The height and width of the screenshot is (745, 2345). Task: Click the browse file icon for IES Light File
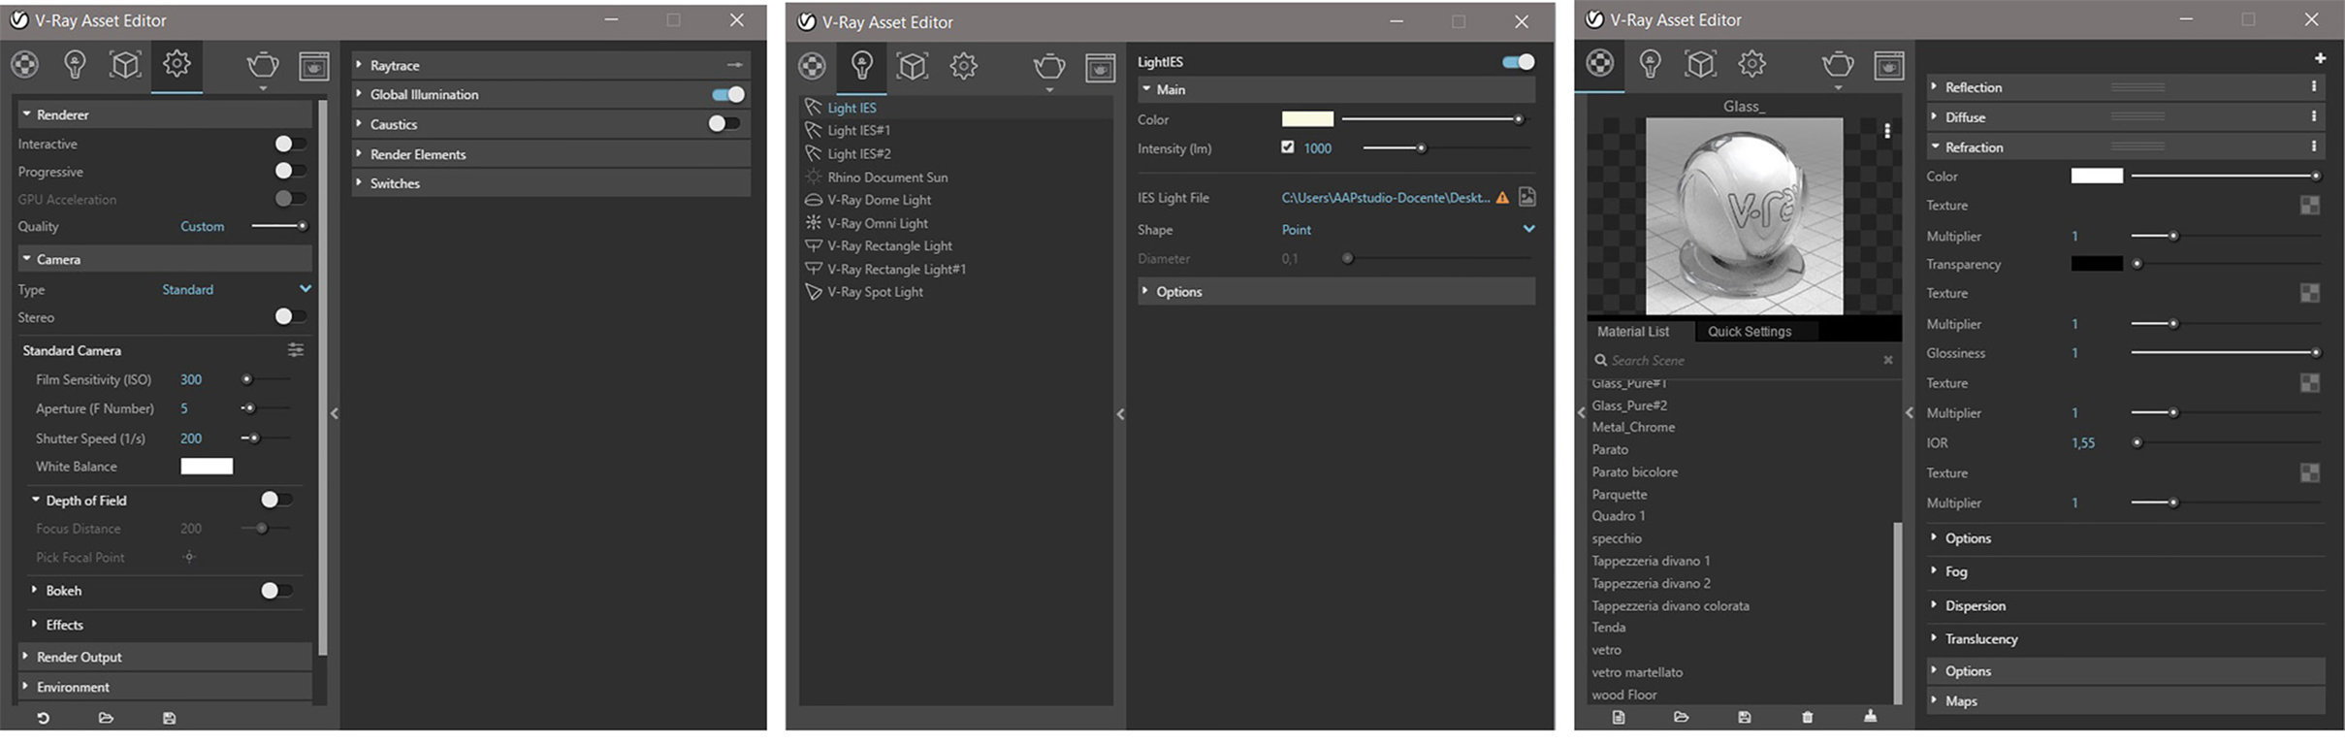[1527, 197]
